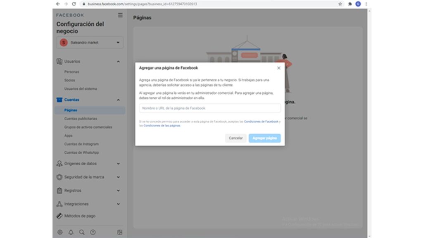The height and width of the screenshot is (238, 423).
Task: Open Cuentas de Instagram
Action: [x=81, y=144]
